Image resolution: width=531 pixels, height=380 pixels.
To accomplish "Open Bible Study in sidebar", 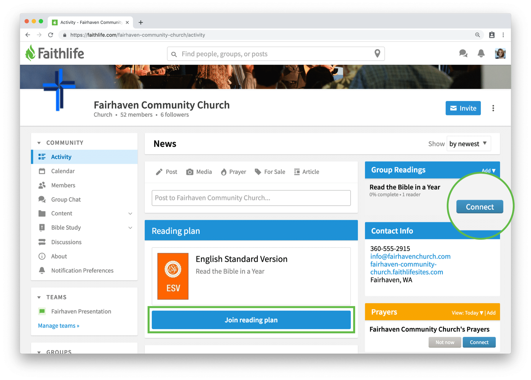I will [66, 227].
